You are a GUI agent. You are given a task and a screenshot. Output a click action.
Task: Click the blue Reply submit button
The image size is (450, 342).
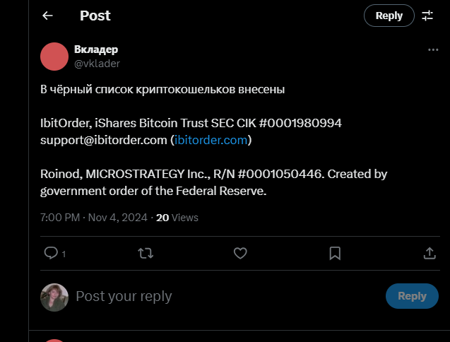pyautogui.click(x=411, y=296)
